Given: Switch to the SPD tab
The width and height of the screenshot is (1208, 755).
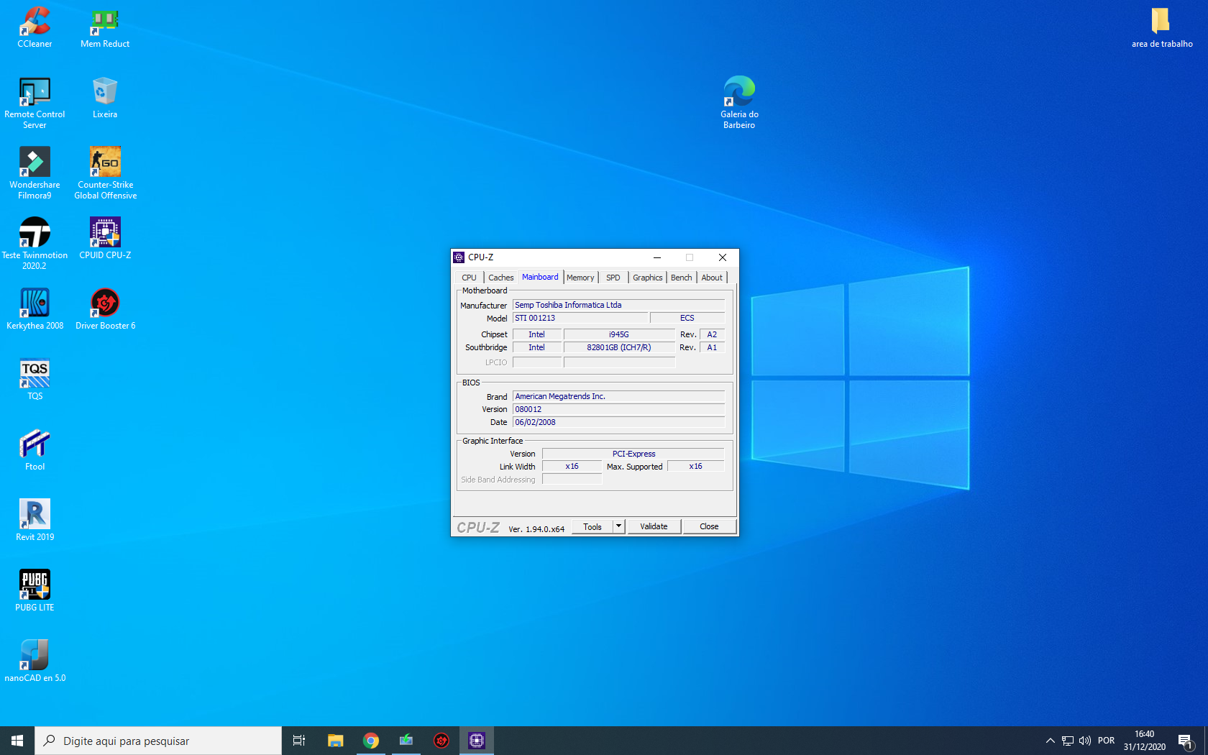Looking at the screenshot, I should [613, 278].
